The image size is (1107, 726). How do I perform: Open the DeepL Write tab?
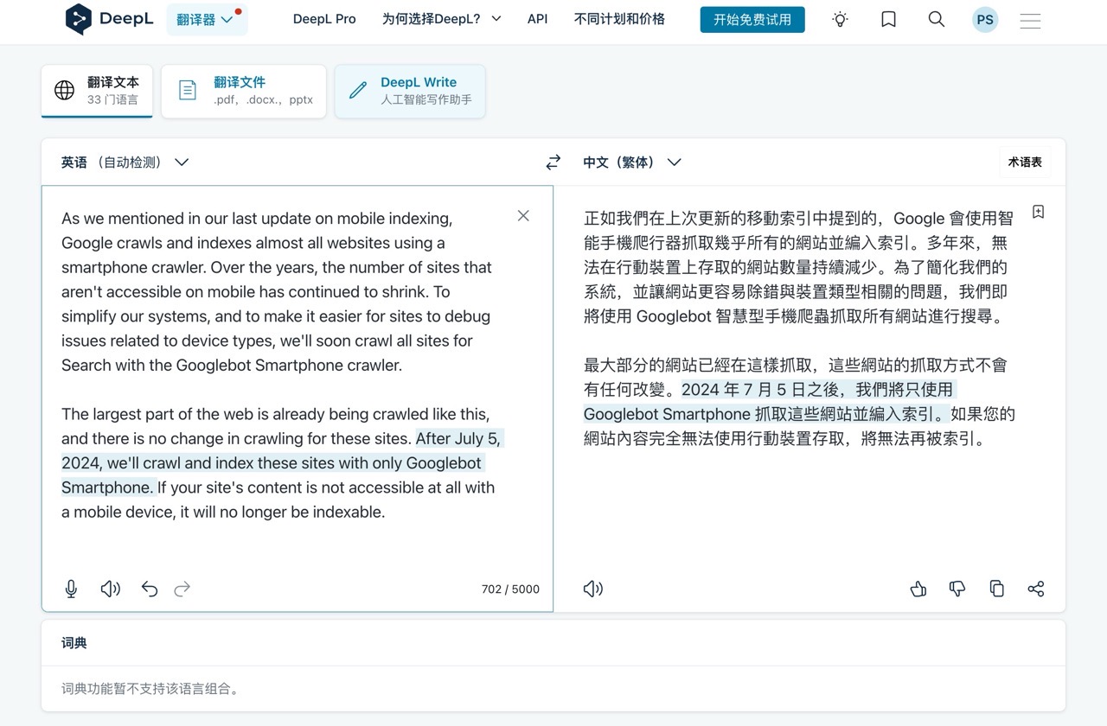coord(410,91)
